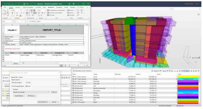Click the add new sheet plus icon
The image size is (203, 109).
click(23, 63)
